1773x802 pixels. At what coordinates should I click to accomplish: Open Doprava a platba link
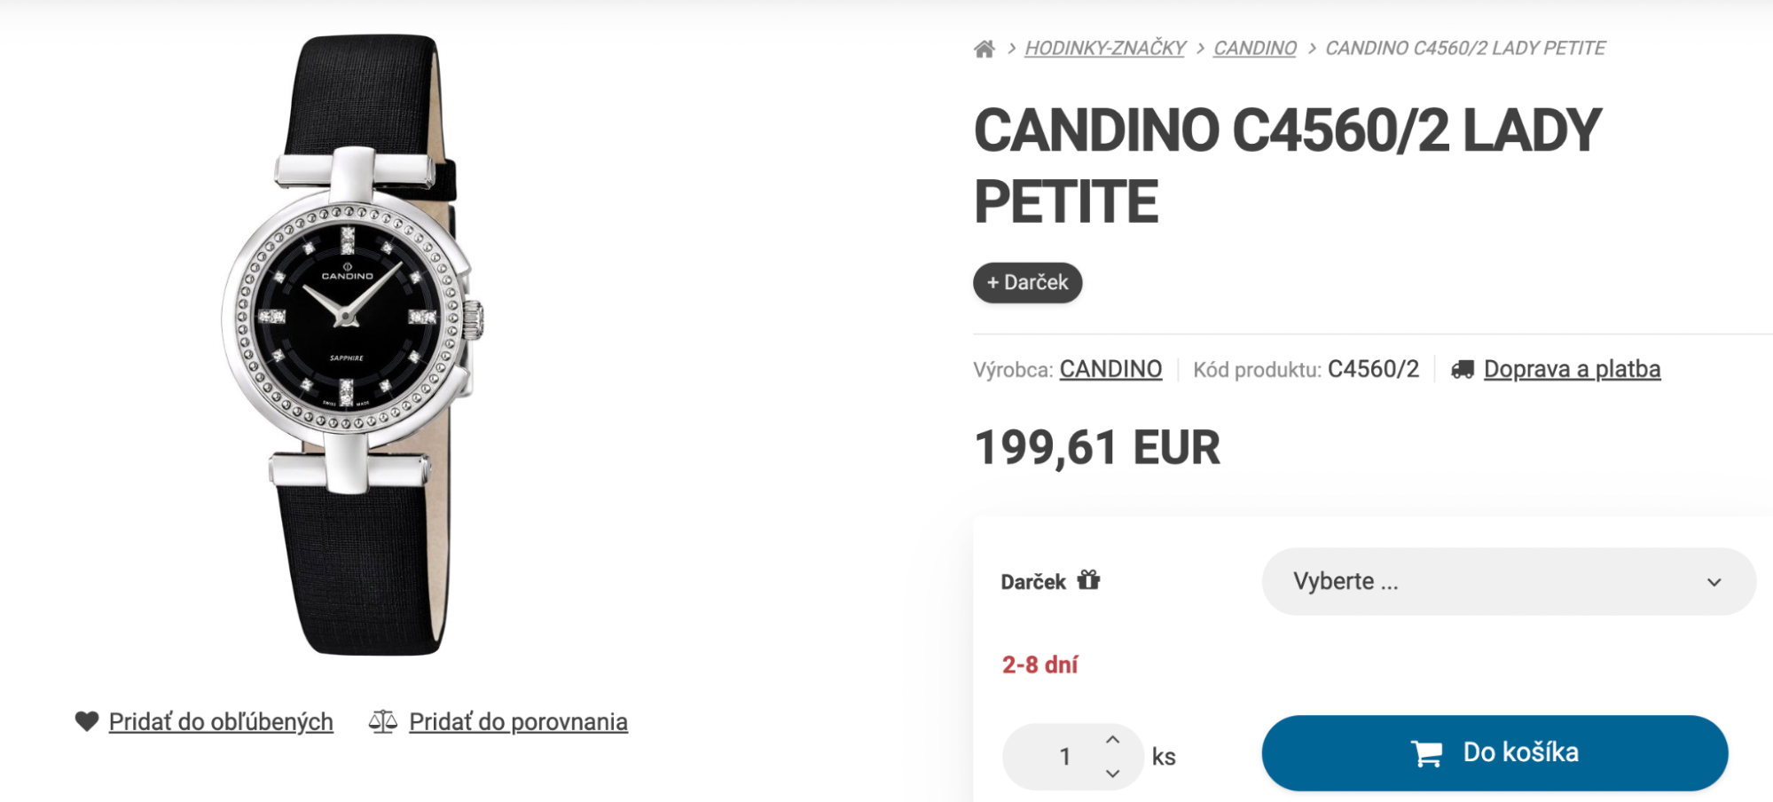click(x=1572, y=369)
